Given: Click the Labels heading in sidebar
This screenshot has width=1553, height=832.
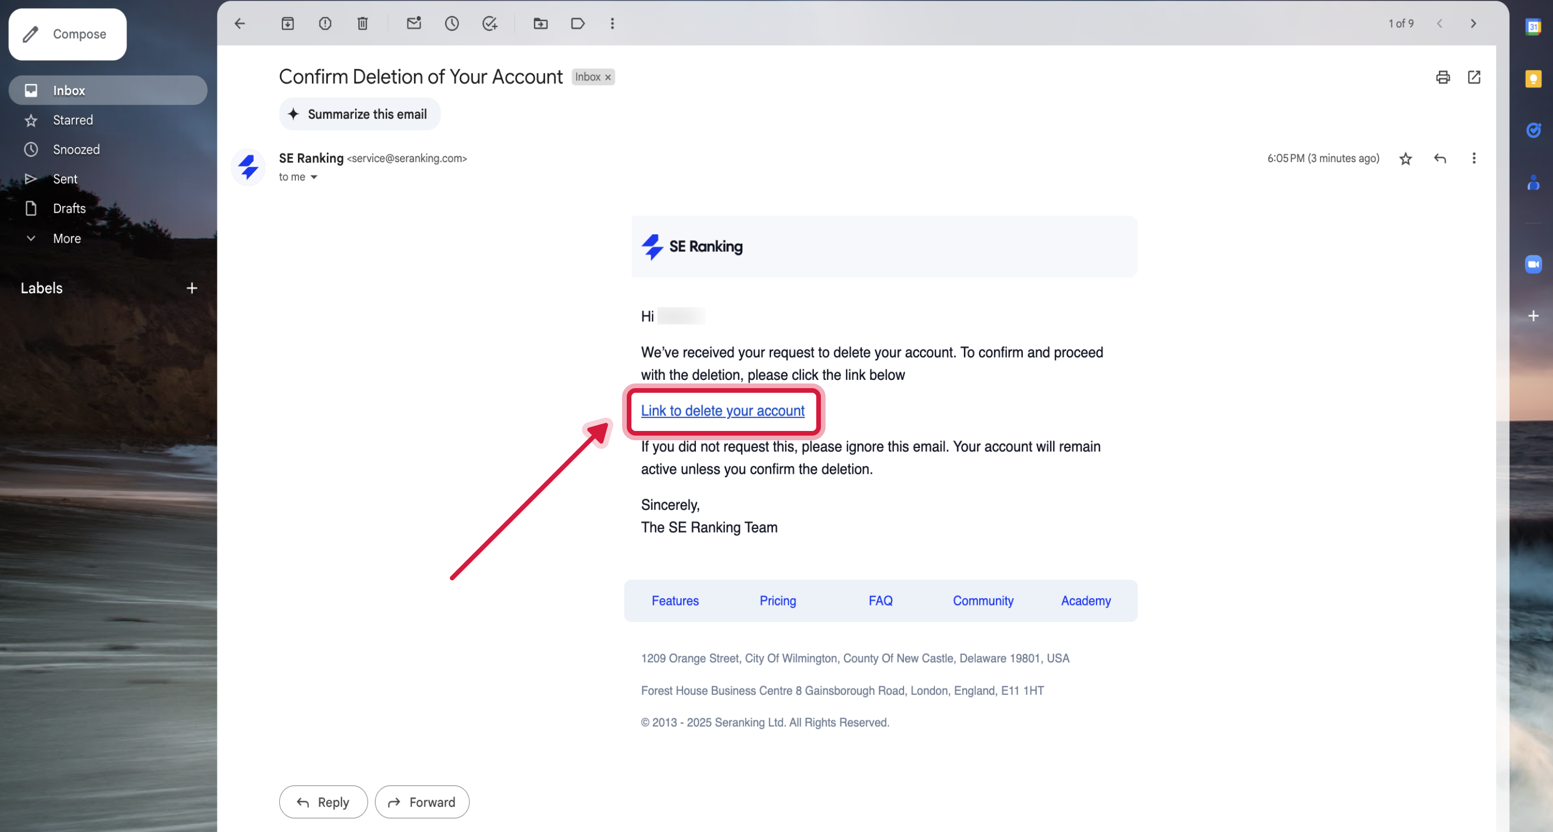Looking at the screenshot, I should coord(42,288).
